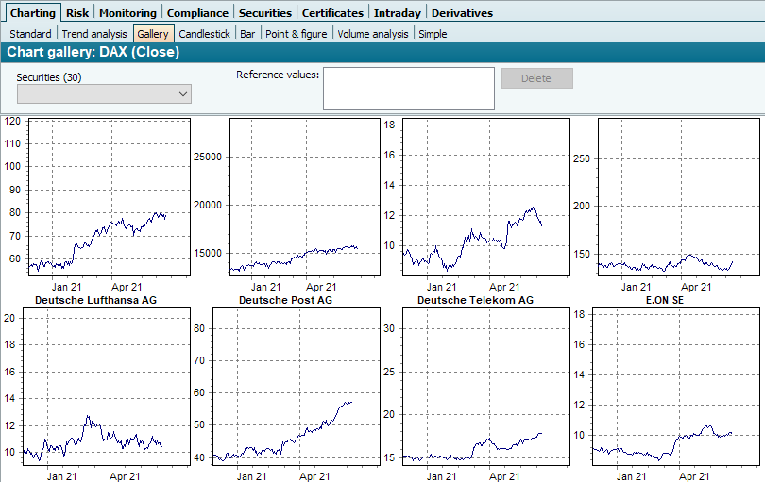765x482 pixels.
Task: Select the Deutsche Lufthansa AG chart
Action: 94,387
